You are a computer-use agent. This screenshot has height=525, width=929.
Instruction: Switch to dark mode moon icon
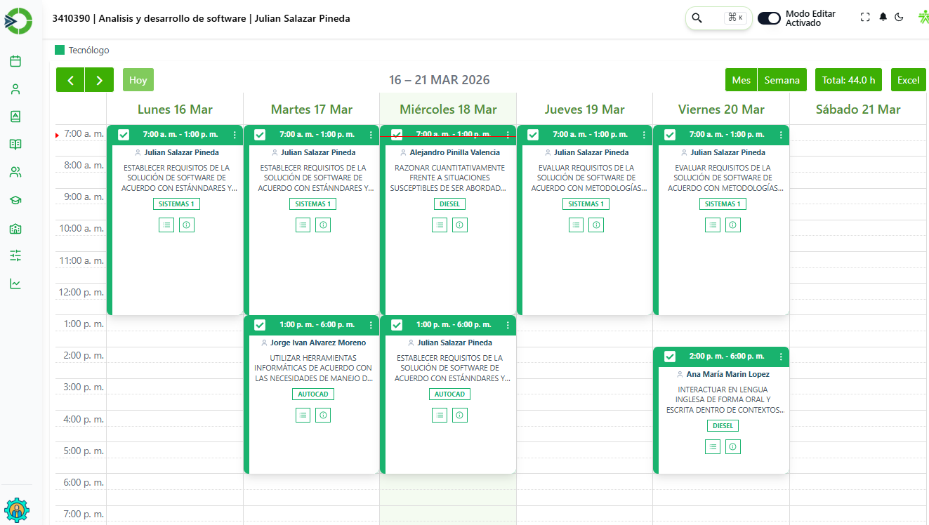click(x=899, y=18)
